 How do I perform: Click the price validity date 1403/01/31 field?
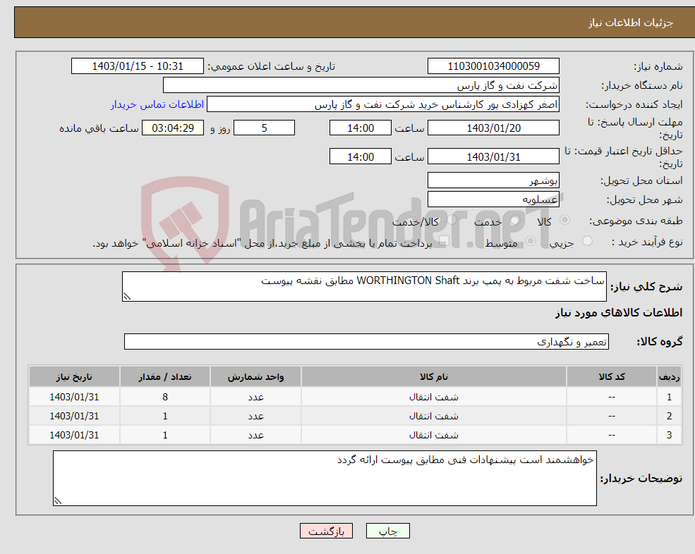coord(493,156)
